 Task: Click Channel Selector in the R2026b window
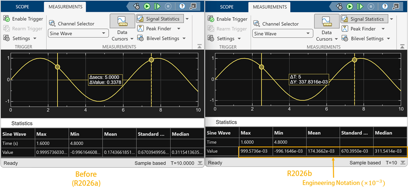pos(276,24)
